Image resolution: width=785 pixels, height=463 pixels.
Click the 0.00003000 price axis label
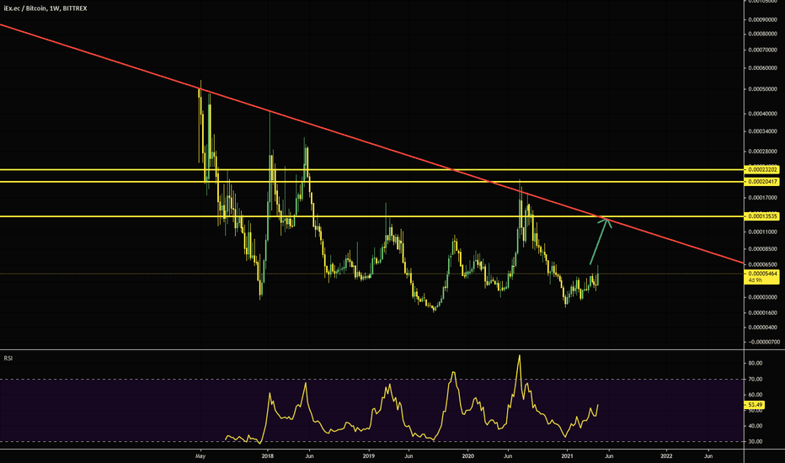coord(763,297)
